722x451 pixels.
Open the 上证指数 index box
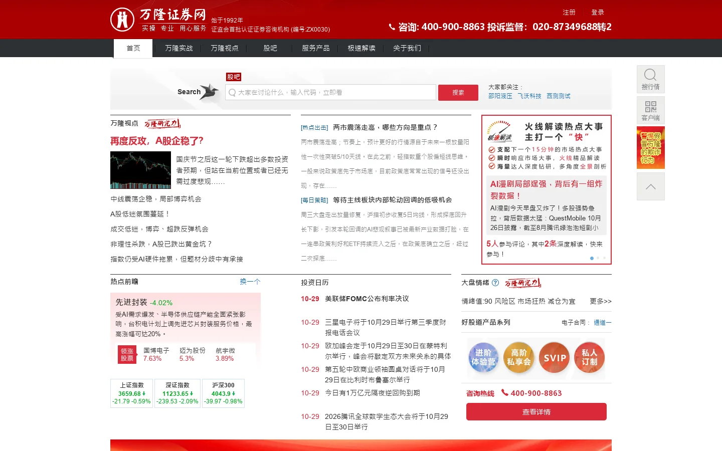point(132,393)
